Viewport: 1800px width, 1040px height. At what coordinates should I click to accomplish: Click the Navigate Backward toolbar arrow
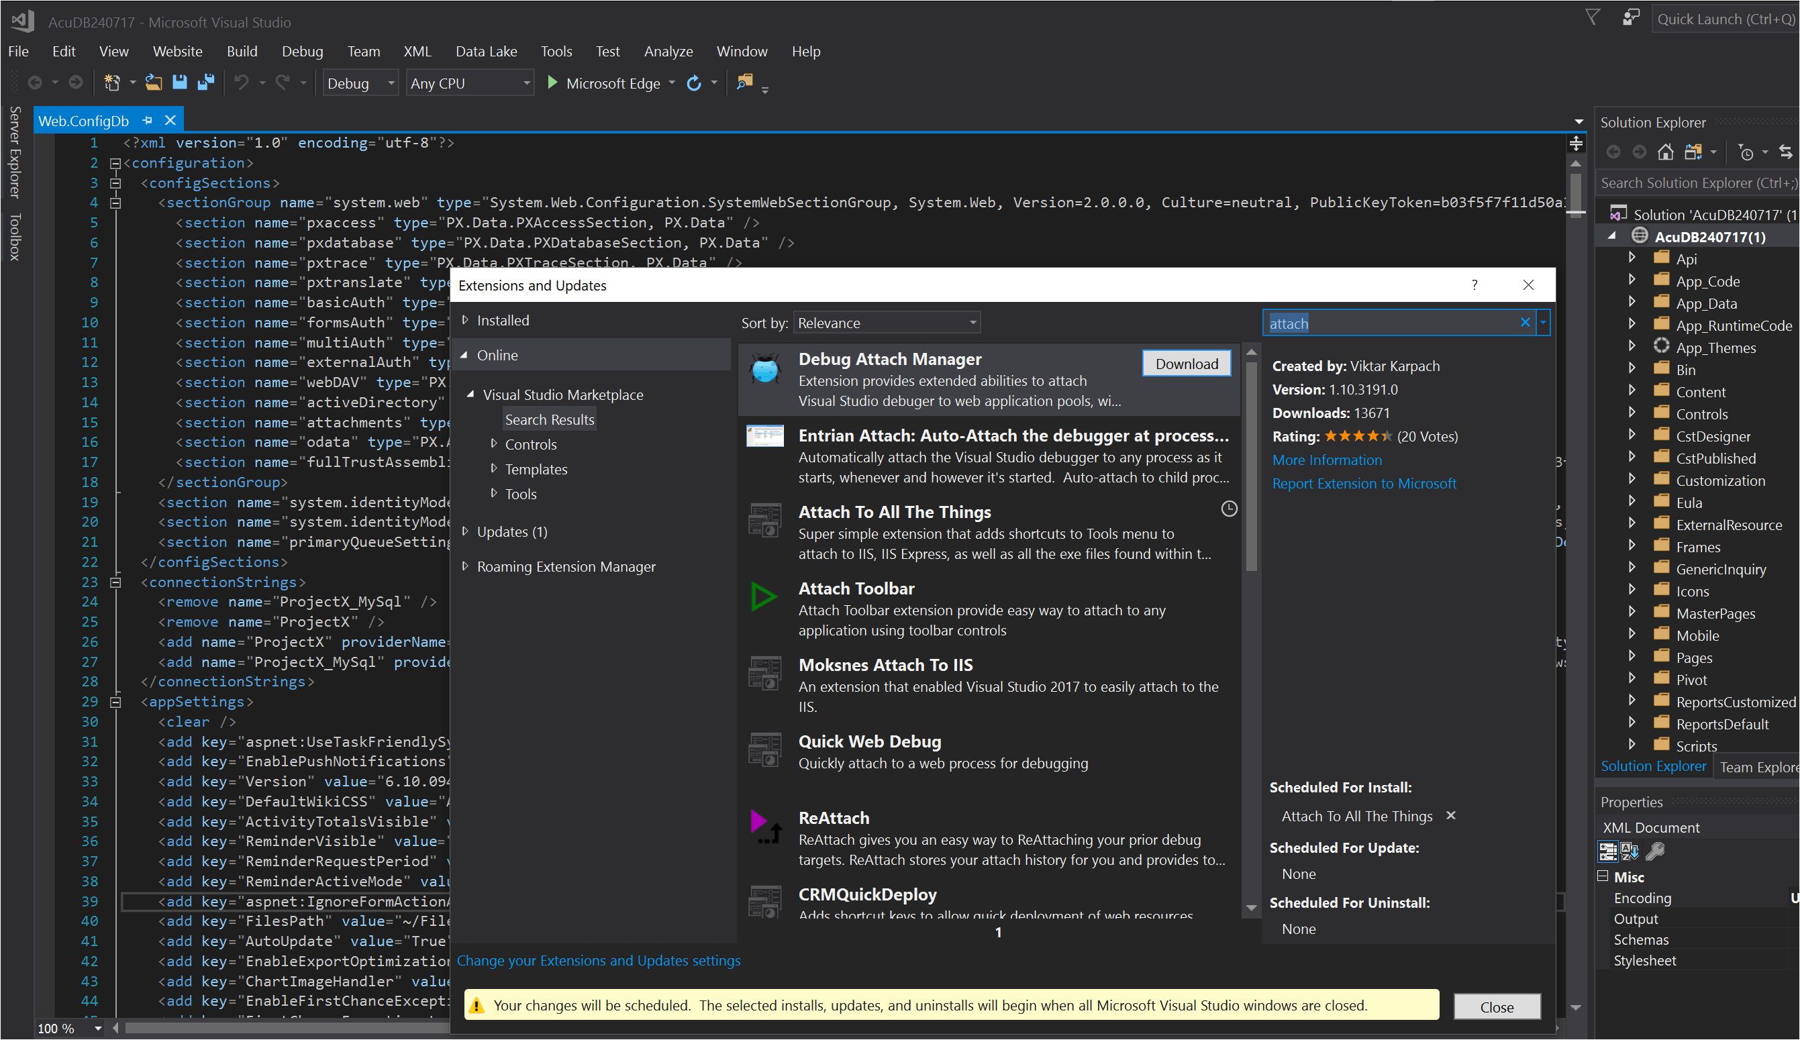click(x=34, y=83)
